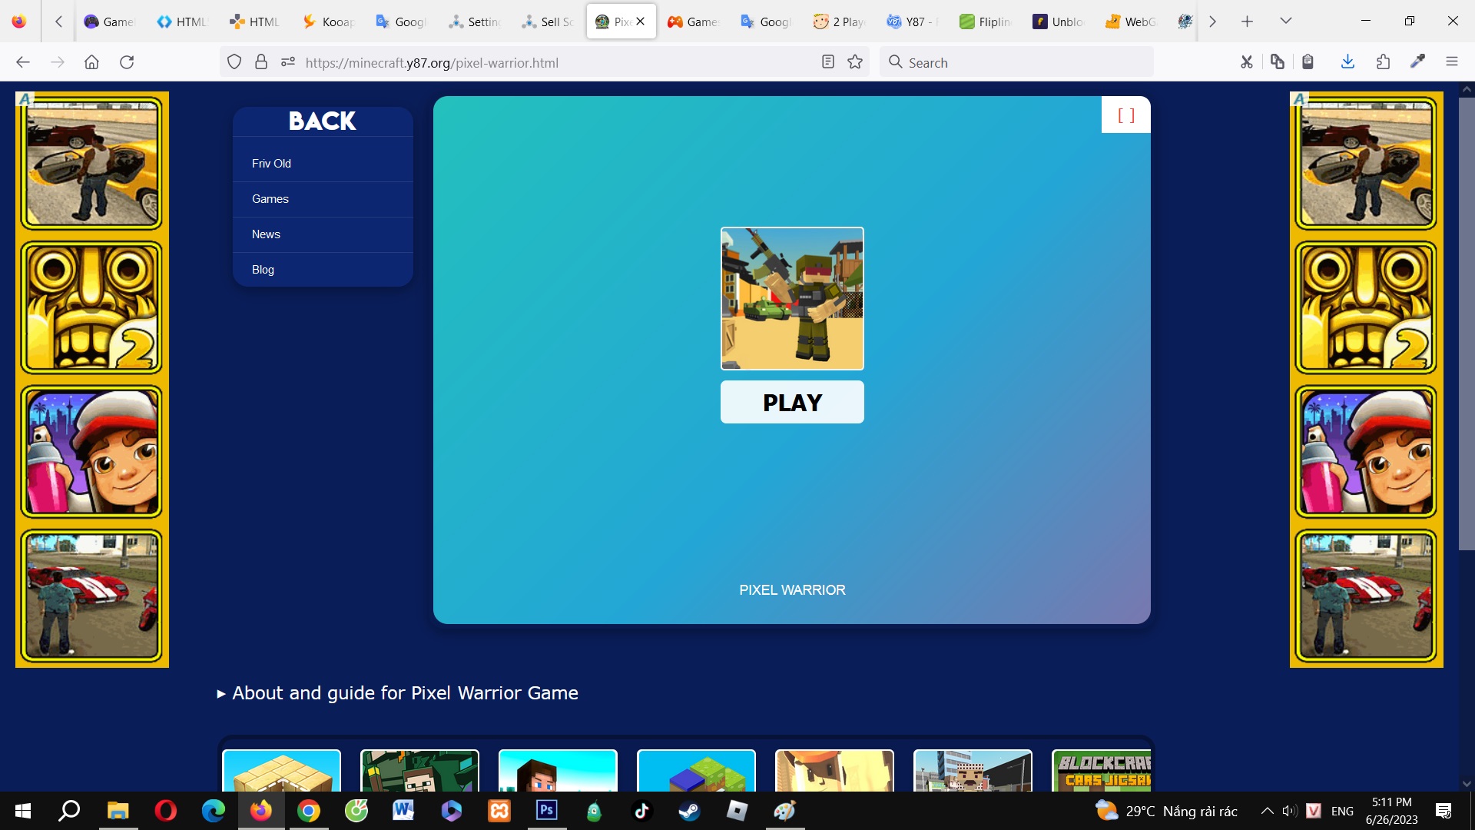The height and width of the screenshot is (830, 1475).
Task: Open the Firefox downloads panel
Action: (1347, 62)
